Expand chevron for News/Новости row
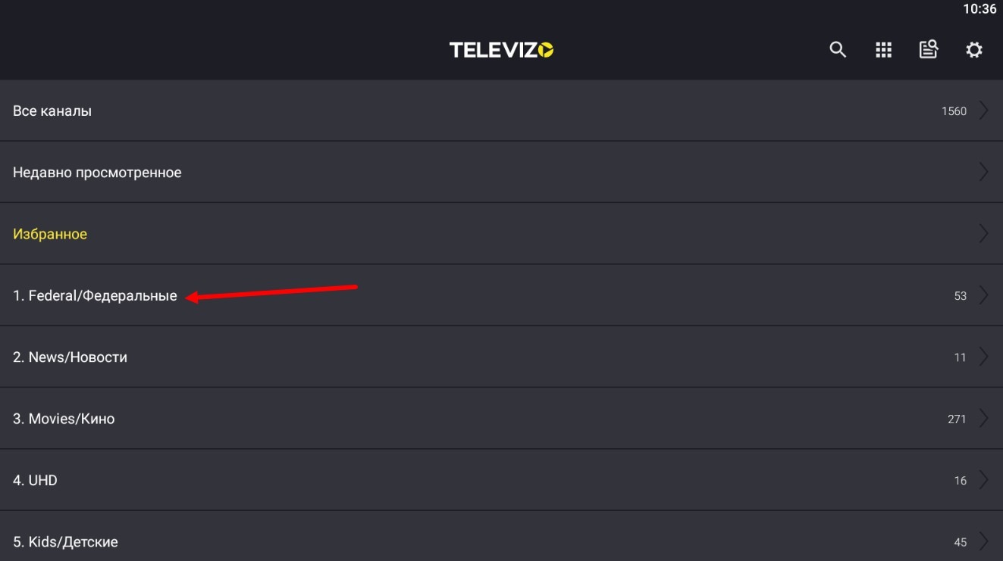 (983, 357)
